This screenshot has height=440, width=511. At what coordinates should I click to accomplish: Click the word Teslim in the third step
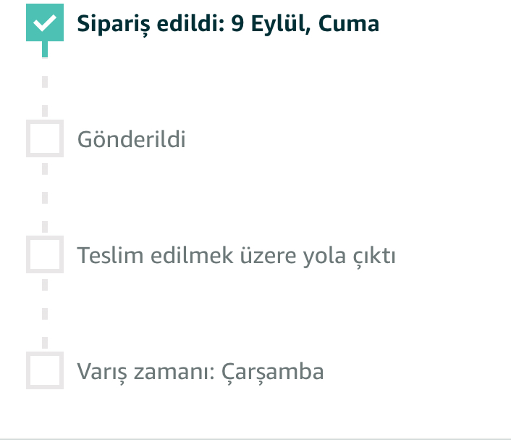pyautogui.click(x=101, y=256)
